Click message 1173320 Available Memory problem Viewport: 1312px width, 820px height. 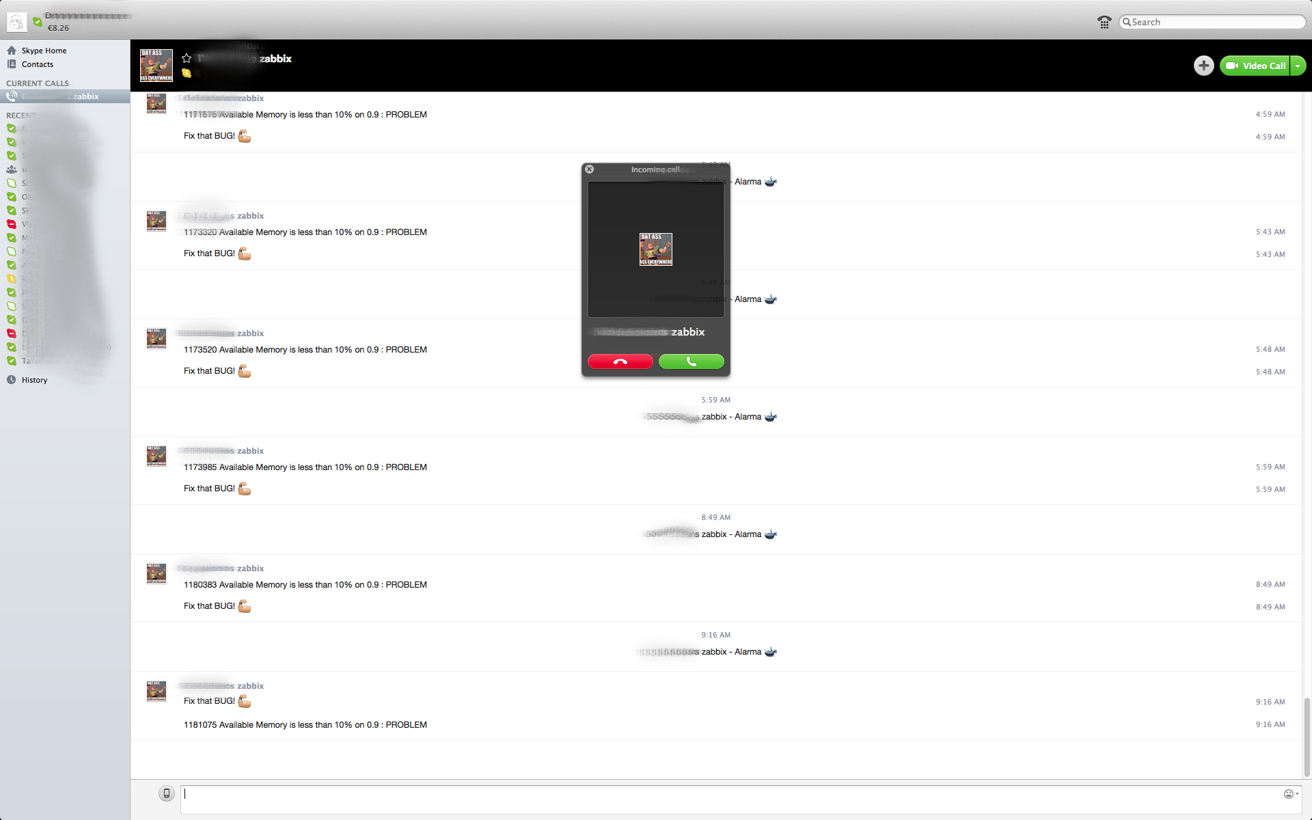pos(305,232)
